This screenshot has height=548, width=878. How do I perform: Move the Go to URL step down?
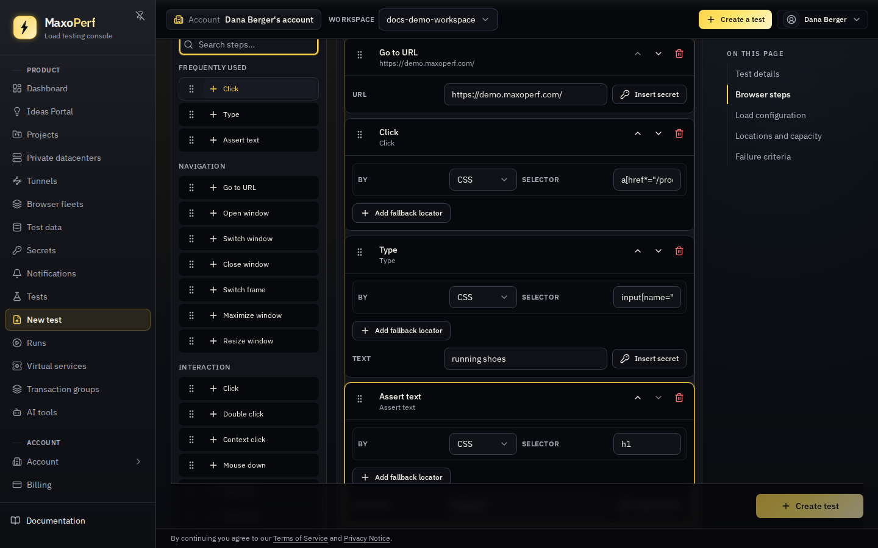659,54
